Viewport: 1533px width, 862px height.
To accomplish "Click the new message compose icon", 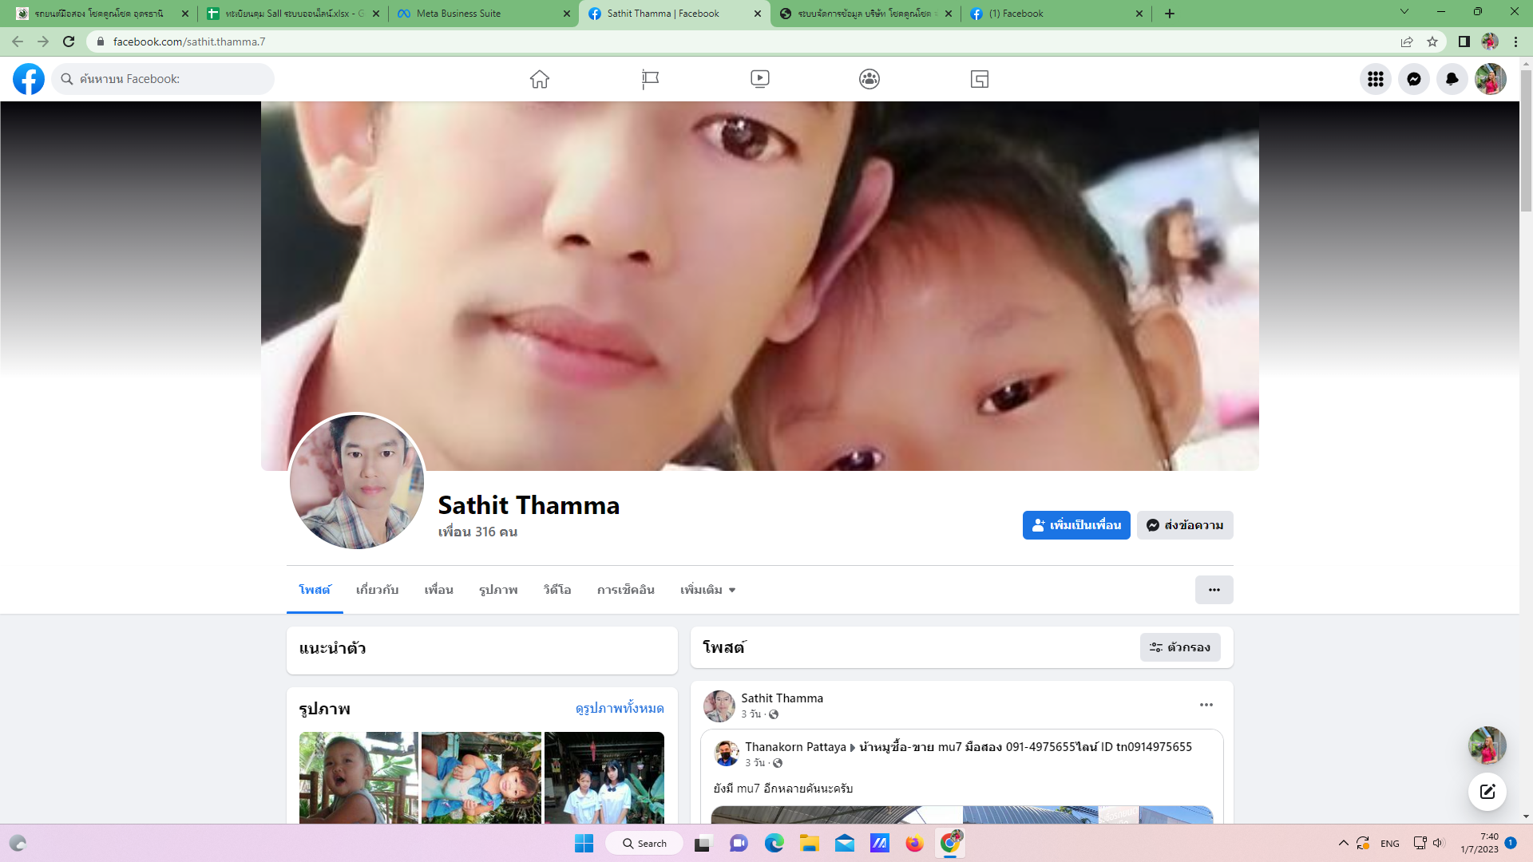I will 1487,792.
